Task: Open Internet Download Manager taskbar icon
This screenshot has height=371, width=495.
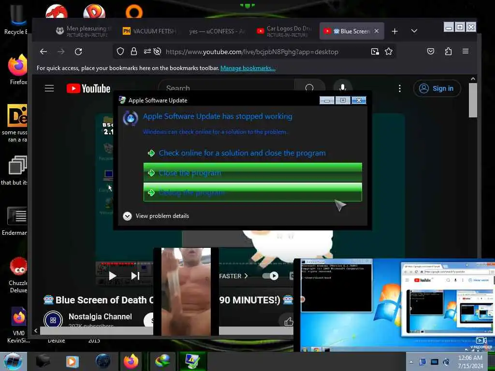Action: click(x=162, y=361)
